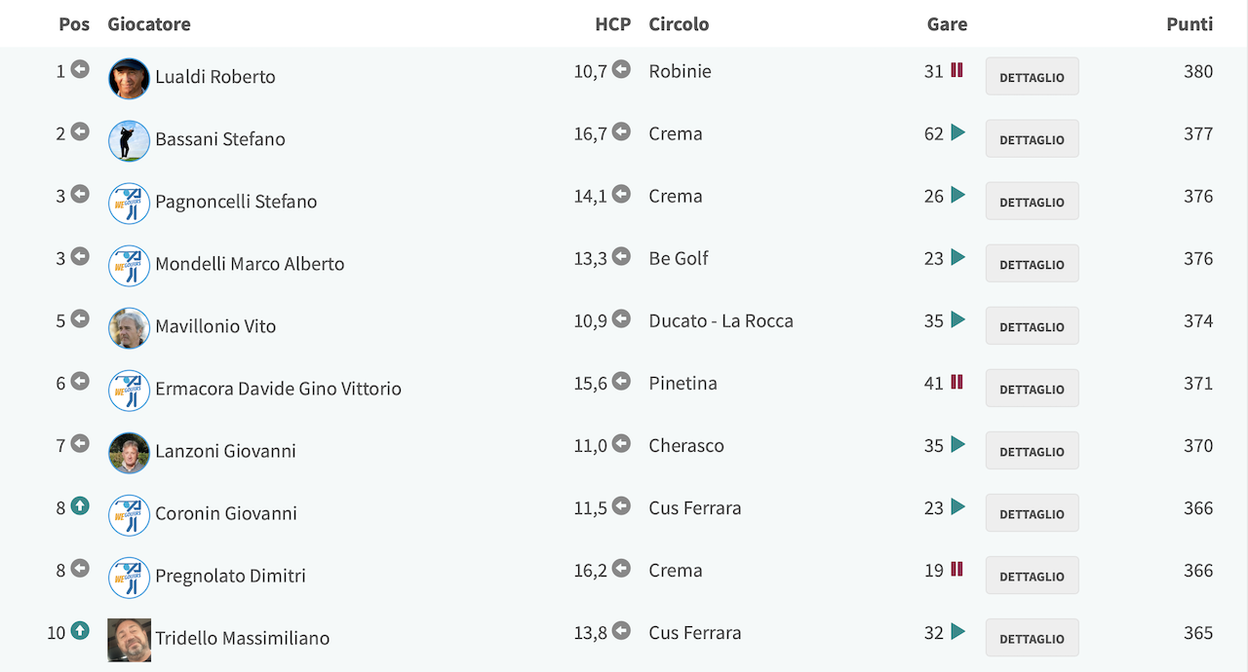Open player Pagnoncelli Stefano's name link
The width and height of the screenshot is (1248, 672).
coord(236,202)
